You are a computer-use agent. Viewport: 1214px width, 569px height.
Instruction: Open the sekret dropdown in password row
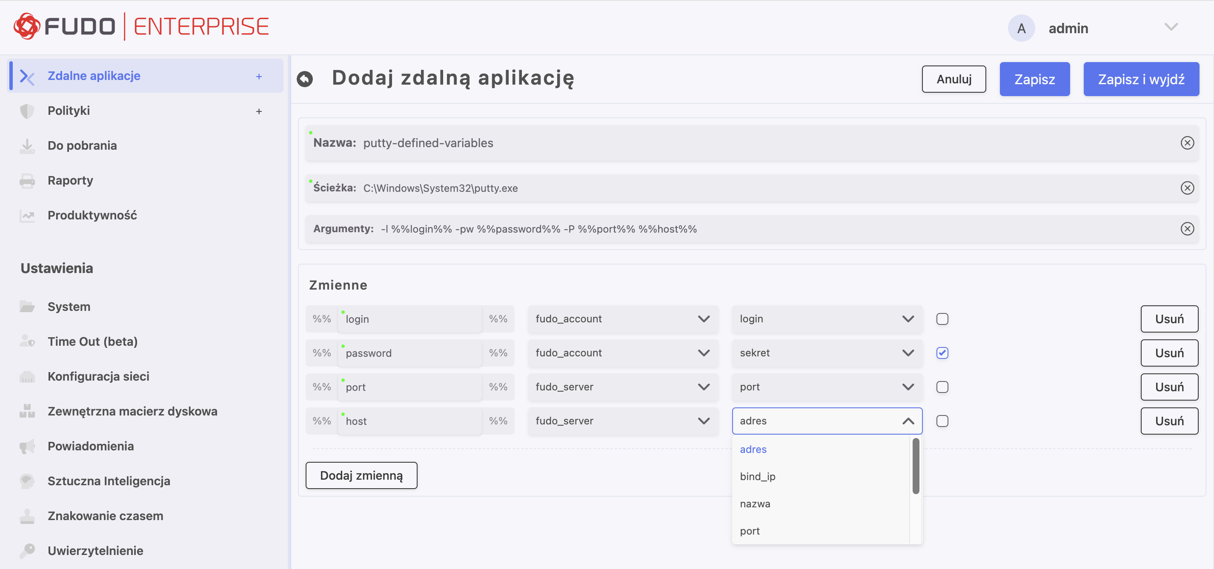[x=826, y=353]
